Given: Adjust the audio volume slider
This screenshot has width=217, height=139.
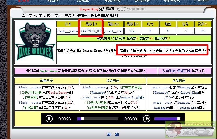Looking at the screenshot, I should point(167,119).
